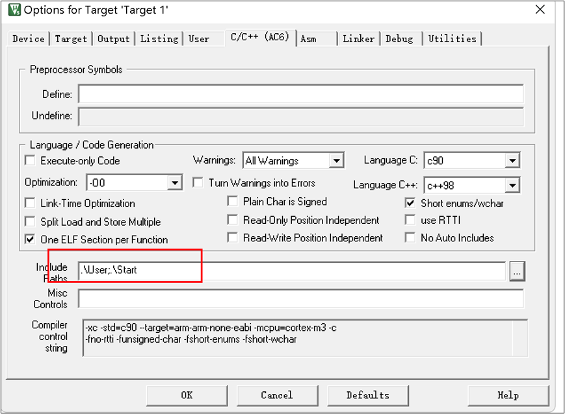
Task: Enable Link-Time Optimization
Action: 31,203
